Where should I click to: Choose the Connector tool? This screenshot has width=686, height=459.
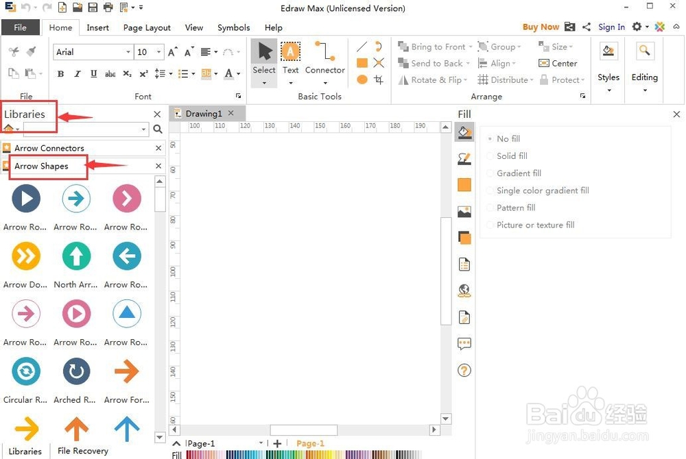coord(324,62)
